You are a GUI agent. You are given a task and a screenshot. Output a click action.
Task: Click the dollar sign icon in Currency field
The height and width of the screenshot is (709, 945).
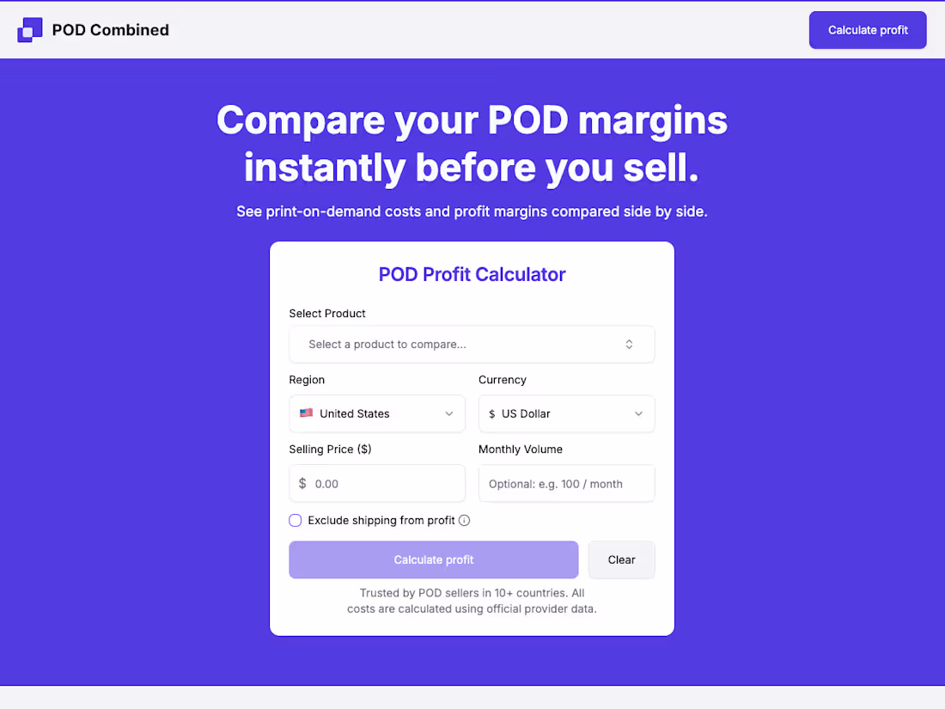(491, 413)
